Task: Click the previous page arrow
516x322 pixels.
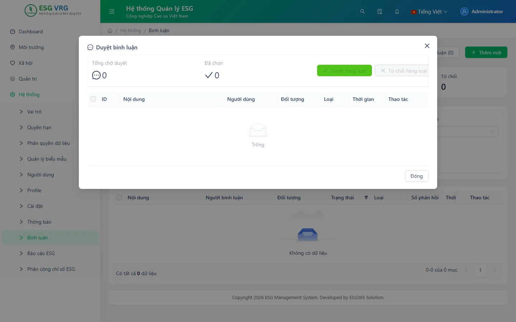Action: pos(466,270)
